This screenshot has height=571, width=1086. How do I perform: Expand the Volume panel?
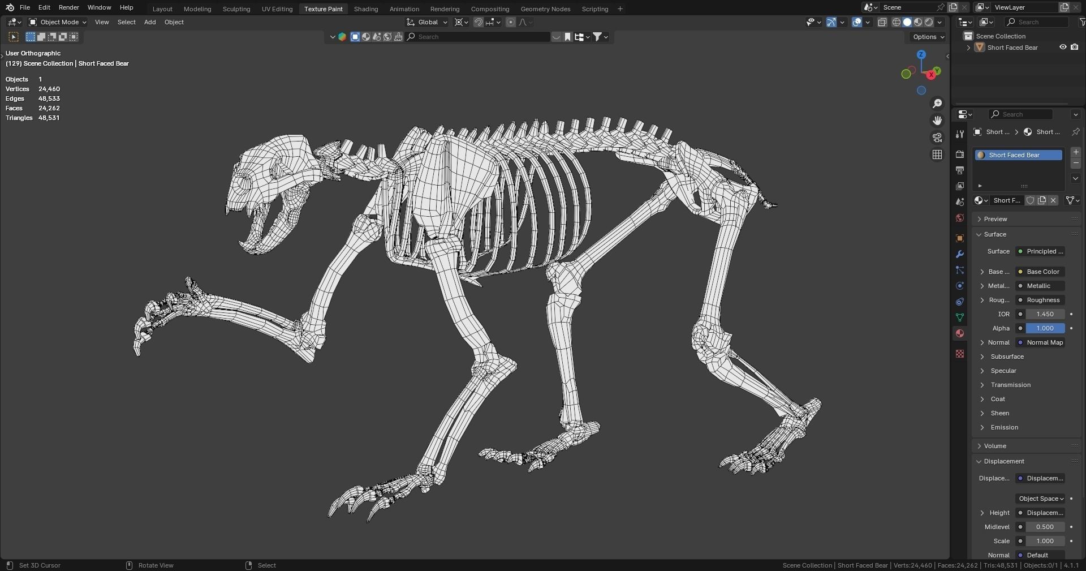tap(994, 446)
